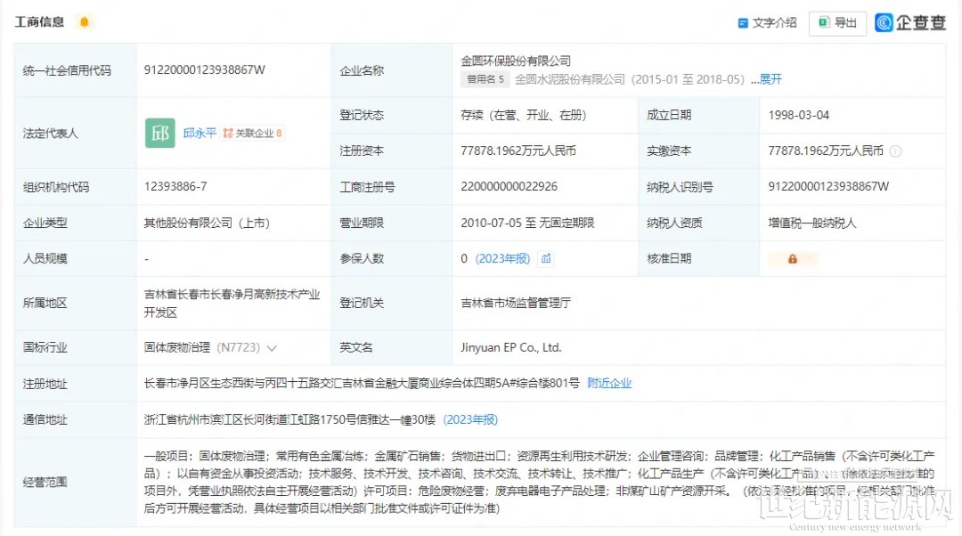
Task: Select registration status 存续 (在营、开业、在册)
Action: (524, 115)
